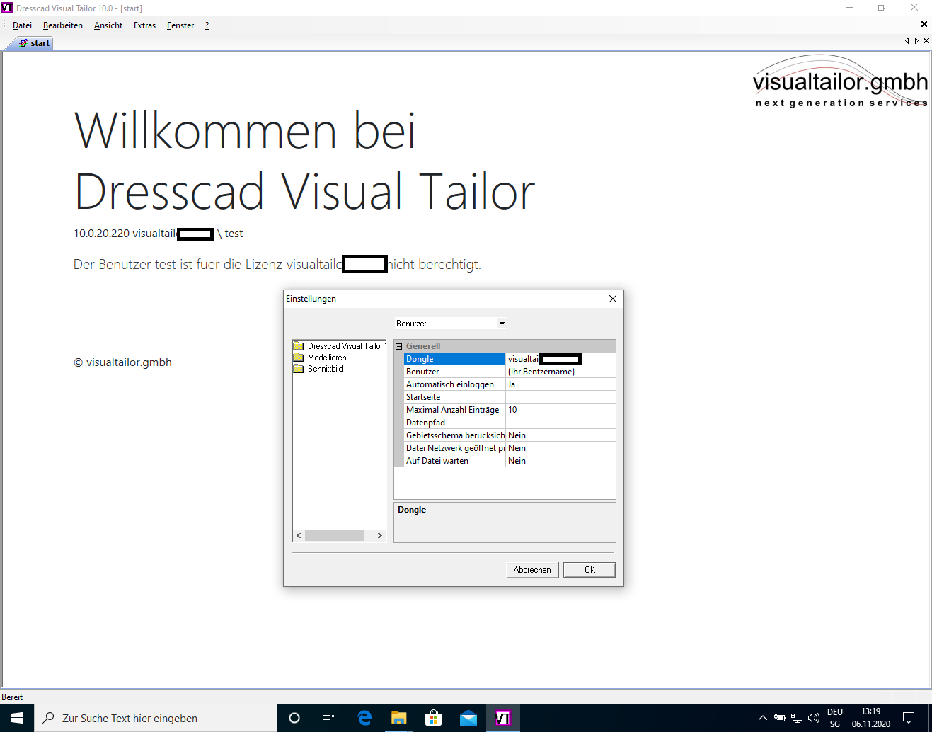
Task: Show hidden system tray icons
Action: [x=762, y=718]
